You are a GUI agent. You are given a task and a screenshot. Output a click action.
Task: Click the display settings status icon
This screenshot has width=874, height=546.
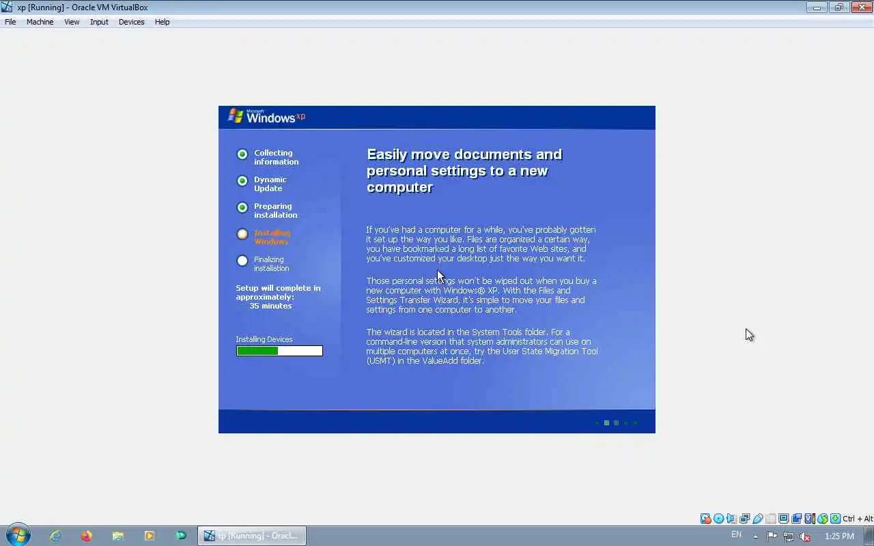[x=783, y=519]
